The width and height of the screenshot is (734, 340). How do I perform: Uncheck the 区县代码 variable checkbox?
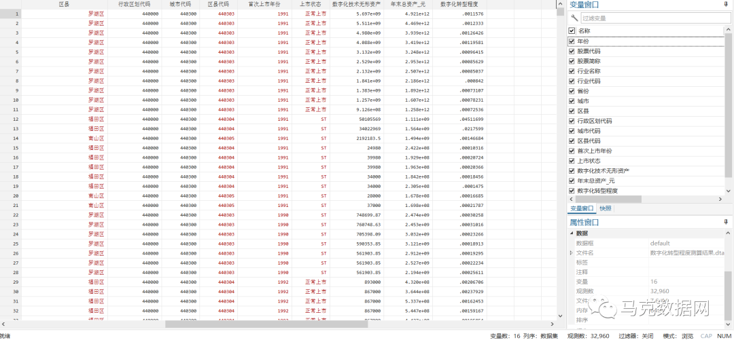pyautogui.click(x=572, y=141)
